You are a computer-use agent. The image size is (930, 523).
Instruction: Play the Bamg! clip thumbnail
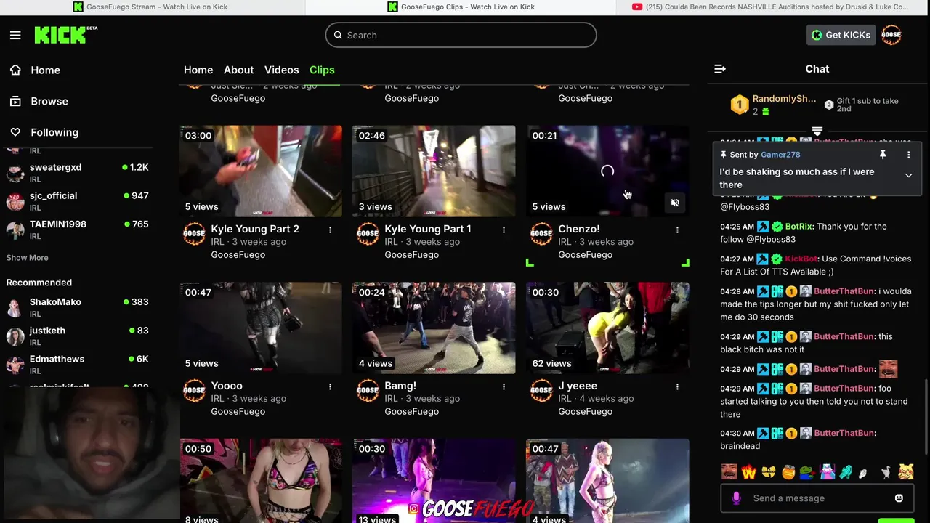(434, 328)
